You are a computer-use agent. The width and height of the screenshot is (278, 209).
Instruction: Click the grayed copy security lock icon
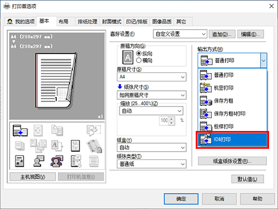[94, 146]
